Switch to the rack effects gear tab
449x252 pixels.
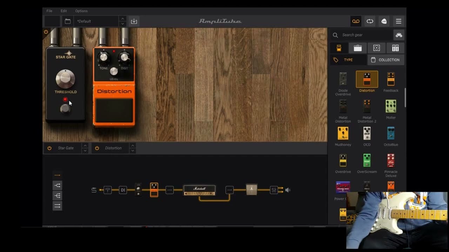click(x=395, y=48)
